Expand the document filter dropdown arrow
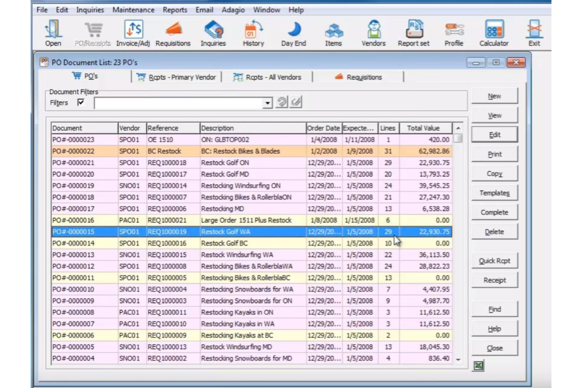The image size is (582, 388). (x=267, y=103)
